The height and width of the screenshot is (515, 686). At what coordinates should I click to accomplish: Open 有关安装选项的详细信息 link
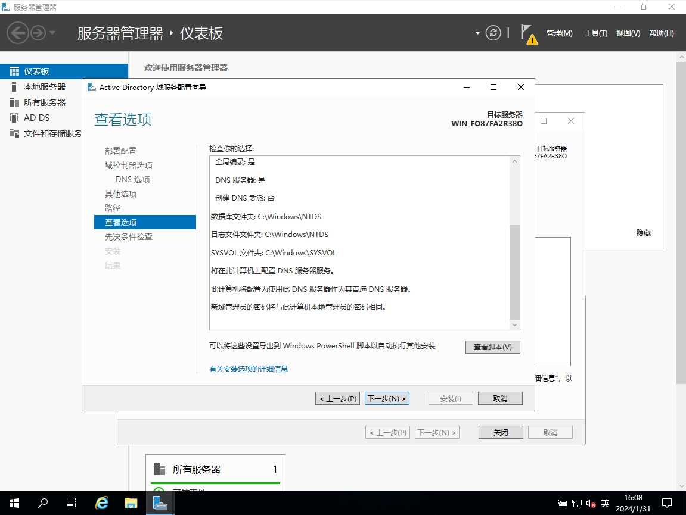pos(249,369)
